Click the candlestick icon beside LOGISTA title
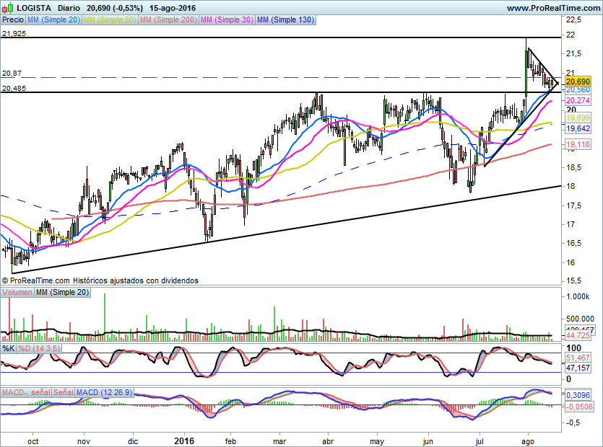The image size is (603, 447). [x=8, y=7]
